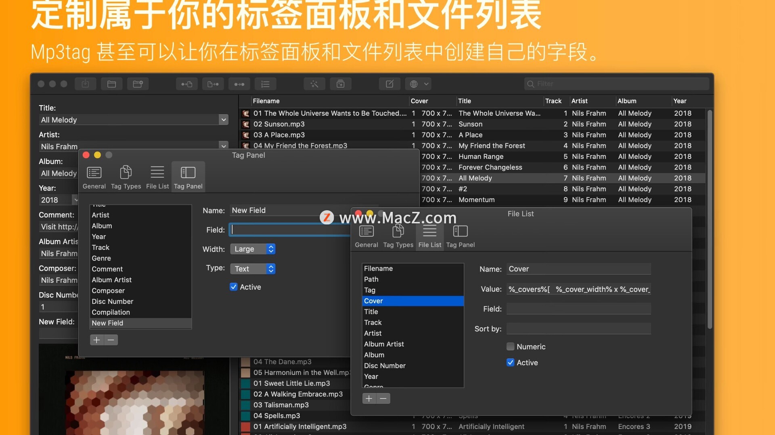Click the plus button under File List columns
Image resolution: width=775 pixels, height=435 pixels.
[x=369, y=398]
